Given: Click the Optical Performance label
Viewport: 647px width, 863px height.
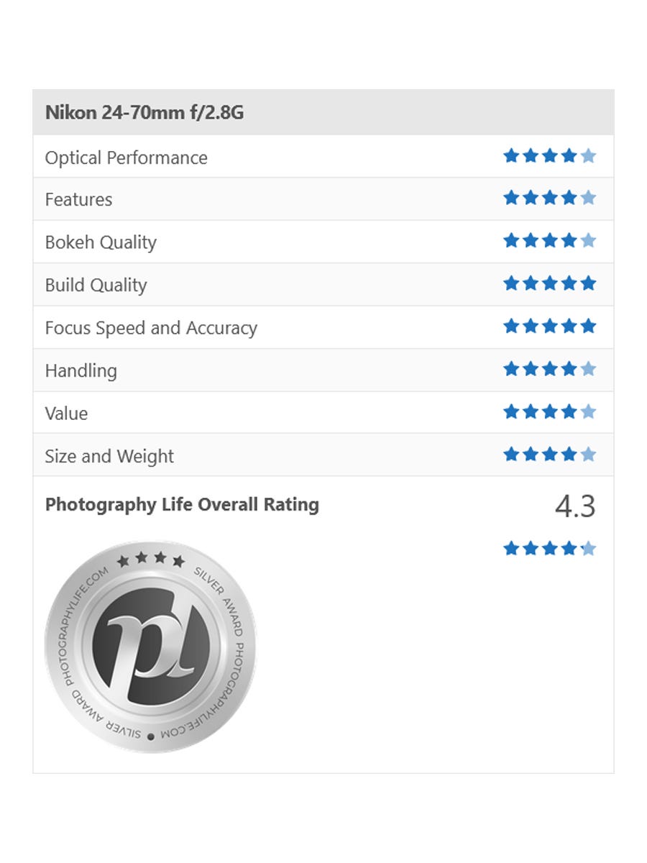Looking at the screenshot, I should (126, 157).
